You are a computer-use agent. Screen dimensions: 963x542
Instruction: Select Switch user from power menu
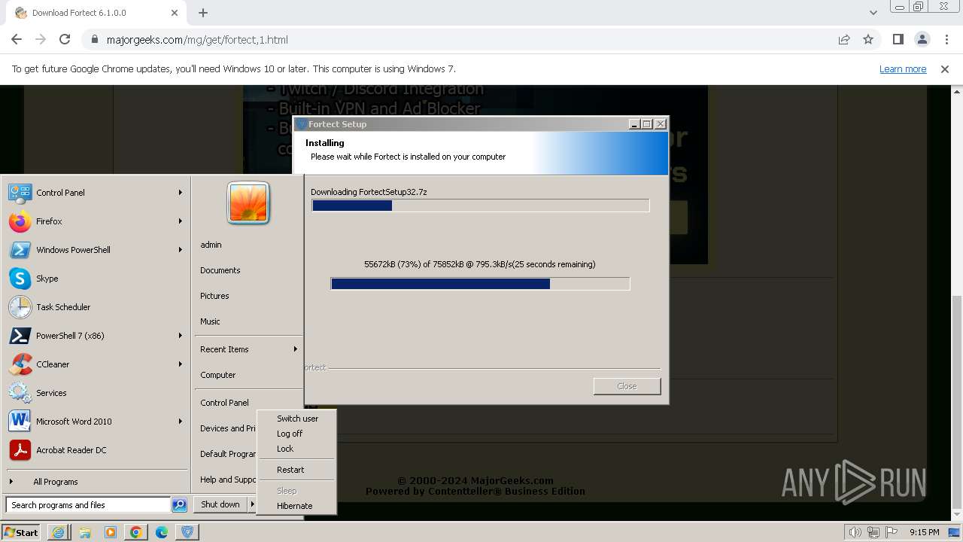pyautogui.click(x=297, y=419)
